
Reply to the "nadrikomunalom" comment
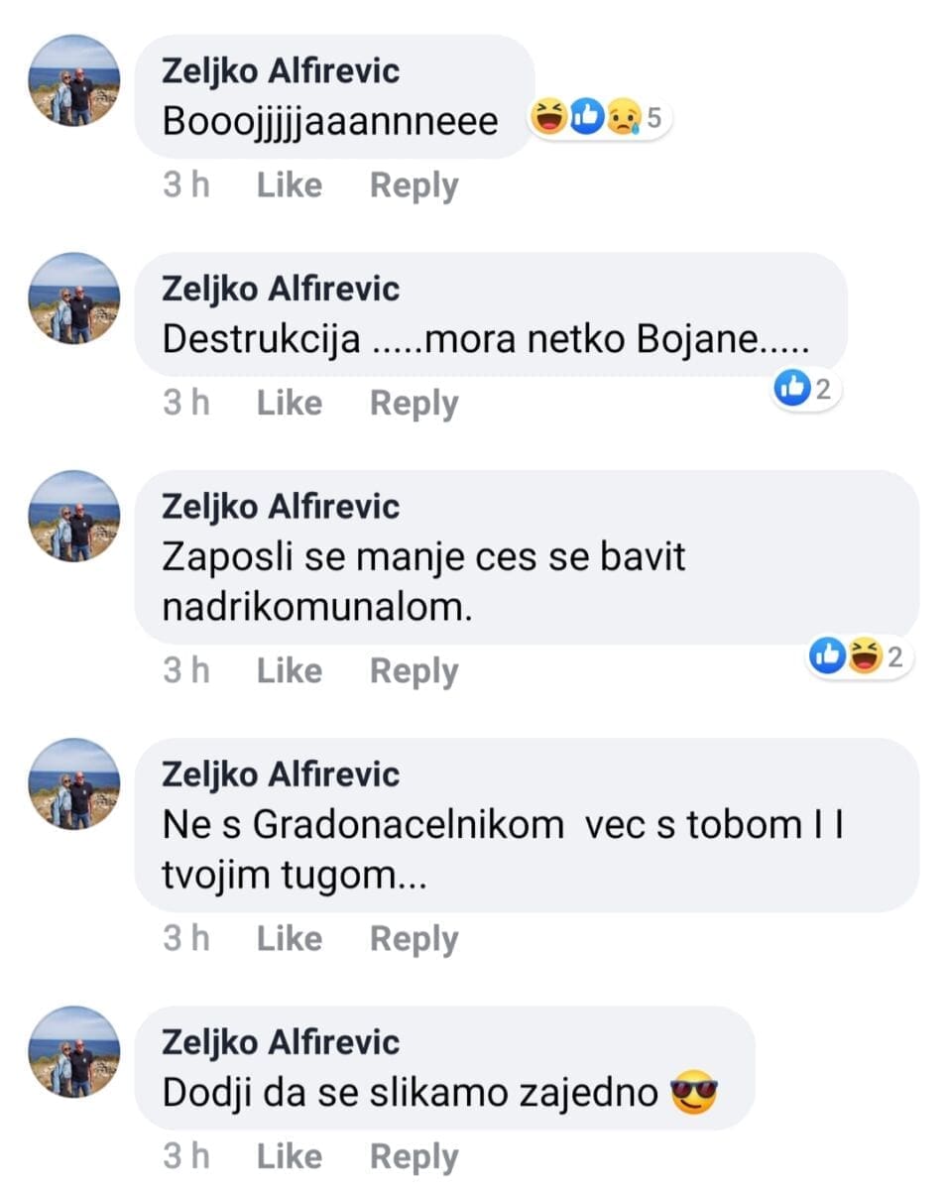pos(414,671)
